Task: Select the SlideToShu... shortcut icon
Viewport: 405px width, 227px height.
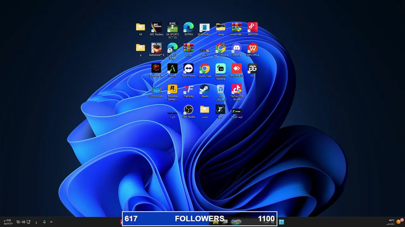Action: (x=204, y=29)
